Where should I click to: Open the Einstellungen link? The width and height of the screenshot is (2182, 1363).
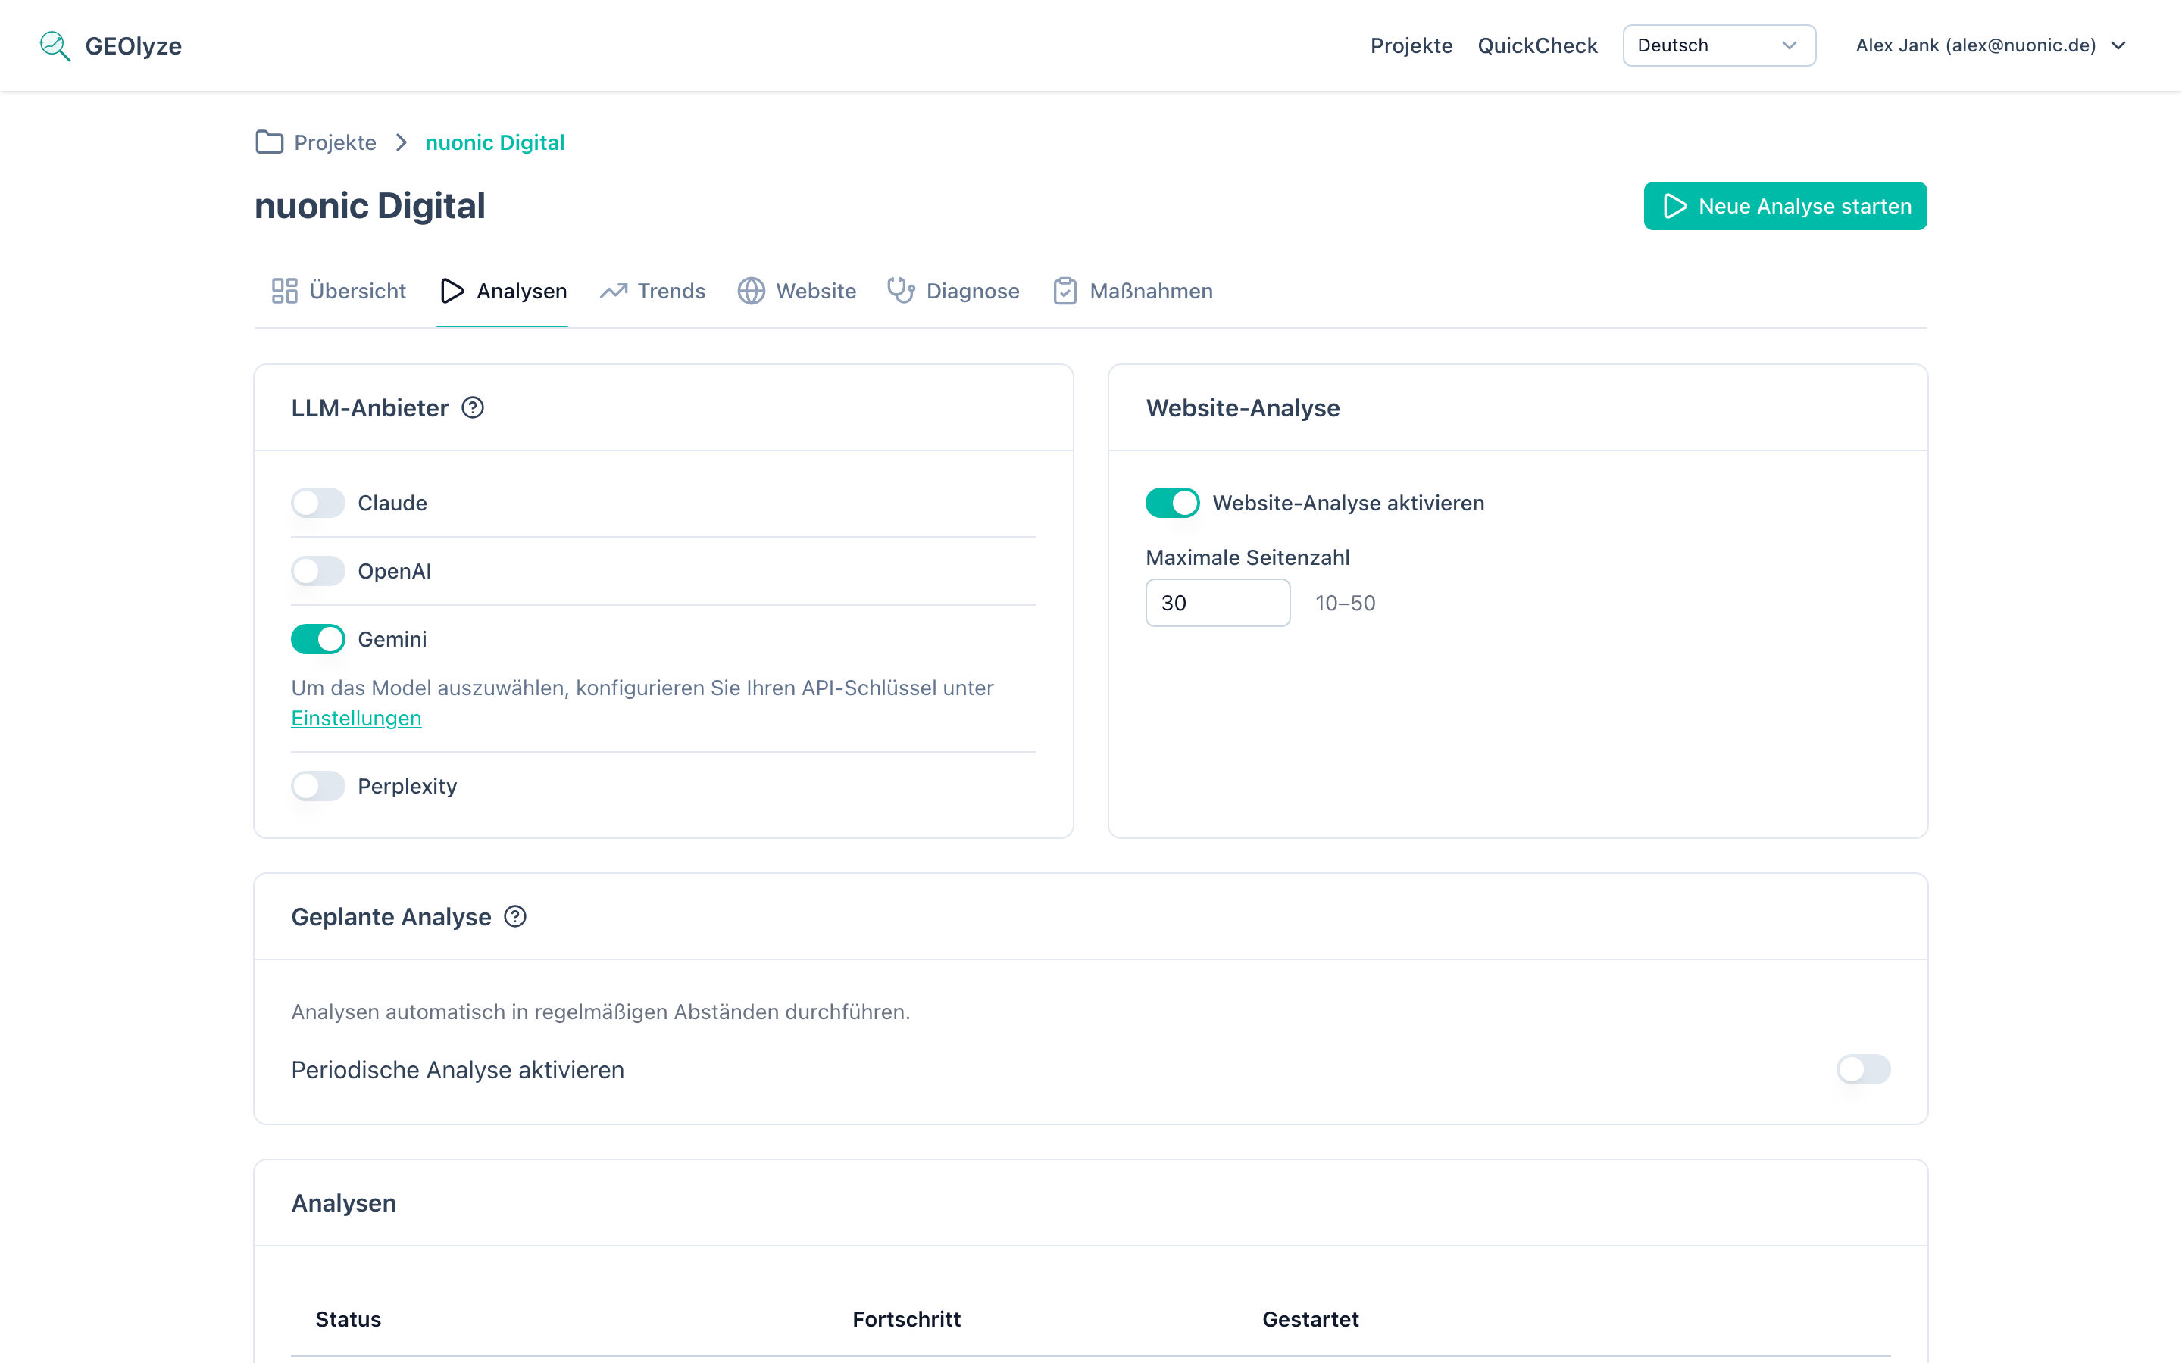[x=355, y=718]
